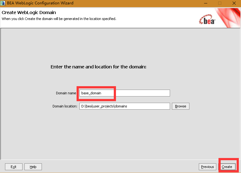Focus the Domain name input field
Image resolution: width=241 pixels, height=173 pixels.
pyautogui.click(x=125, y=93)
